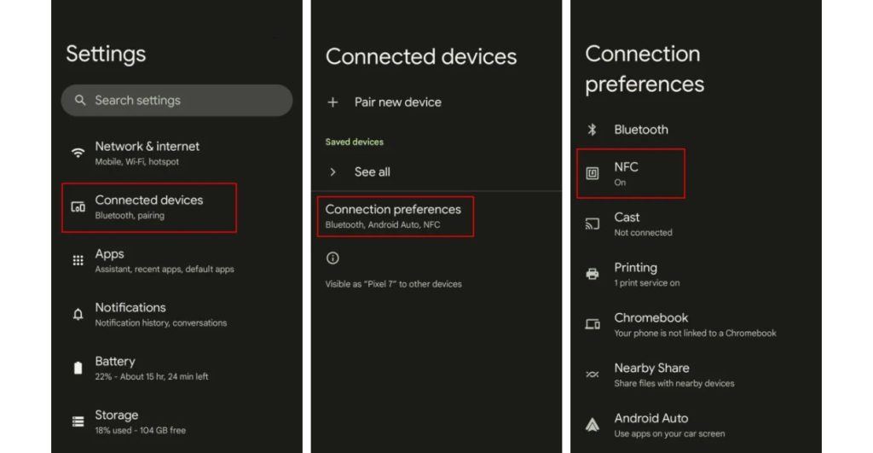This screenshot has width=873, height=453.
Task: Expand saved devices with See all chevron
Action: click(x=332, y=172)
